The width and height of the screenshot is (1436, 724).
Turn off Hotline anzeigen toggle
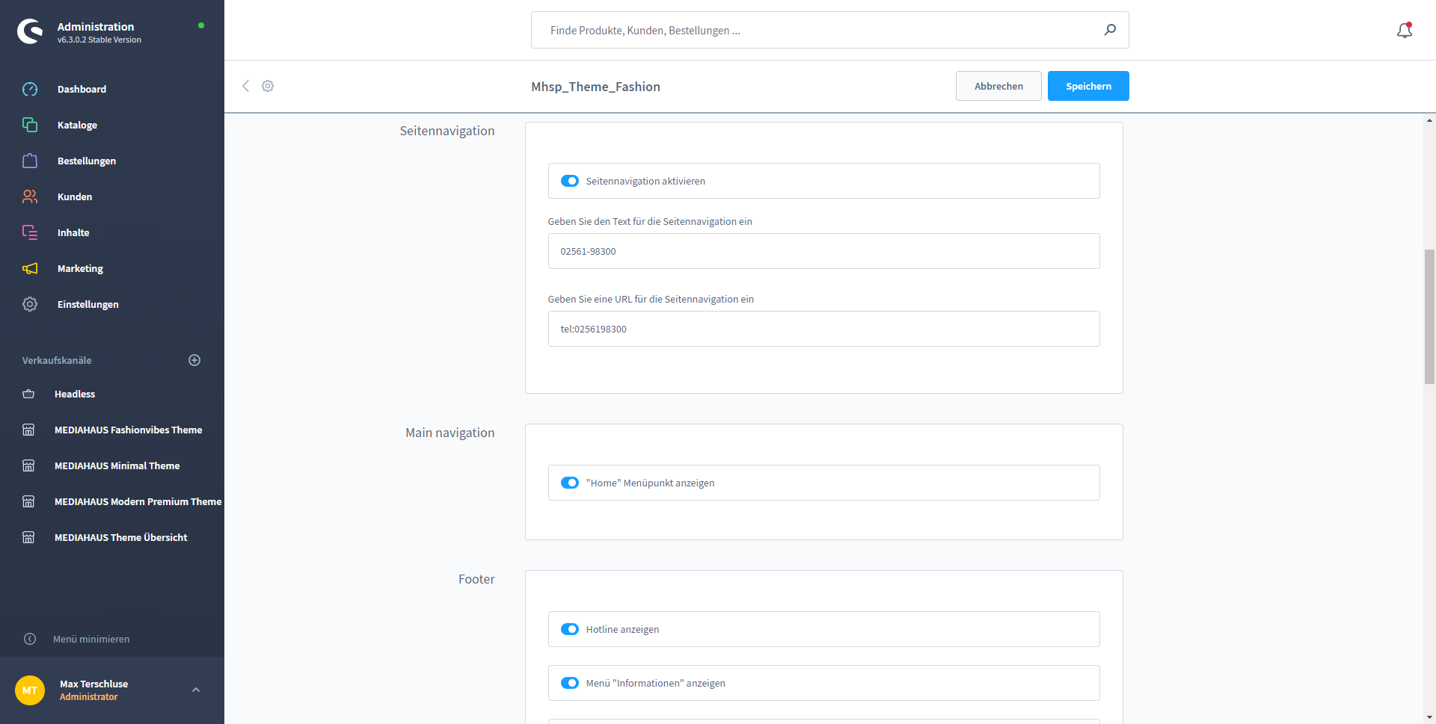coord(570,629)
